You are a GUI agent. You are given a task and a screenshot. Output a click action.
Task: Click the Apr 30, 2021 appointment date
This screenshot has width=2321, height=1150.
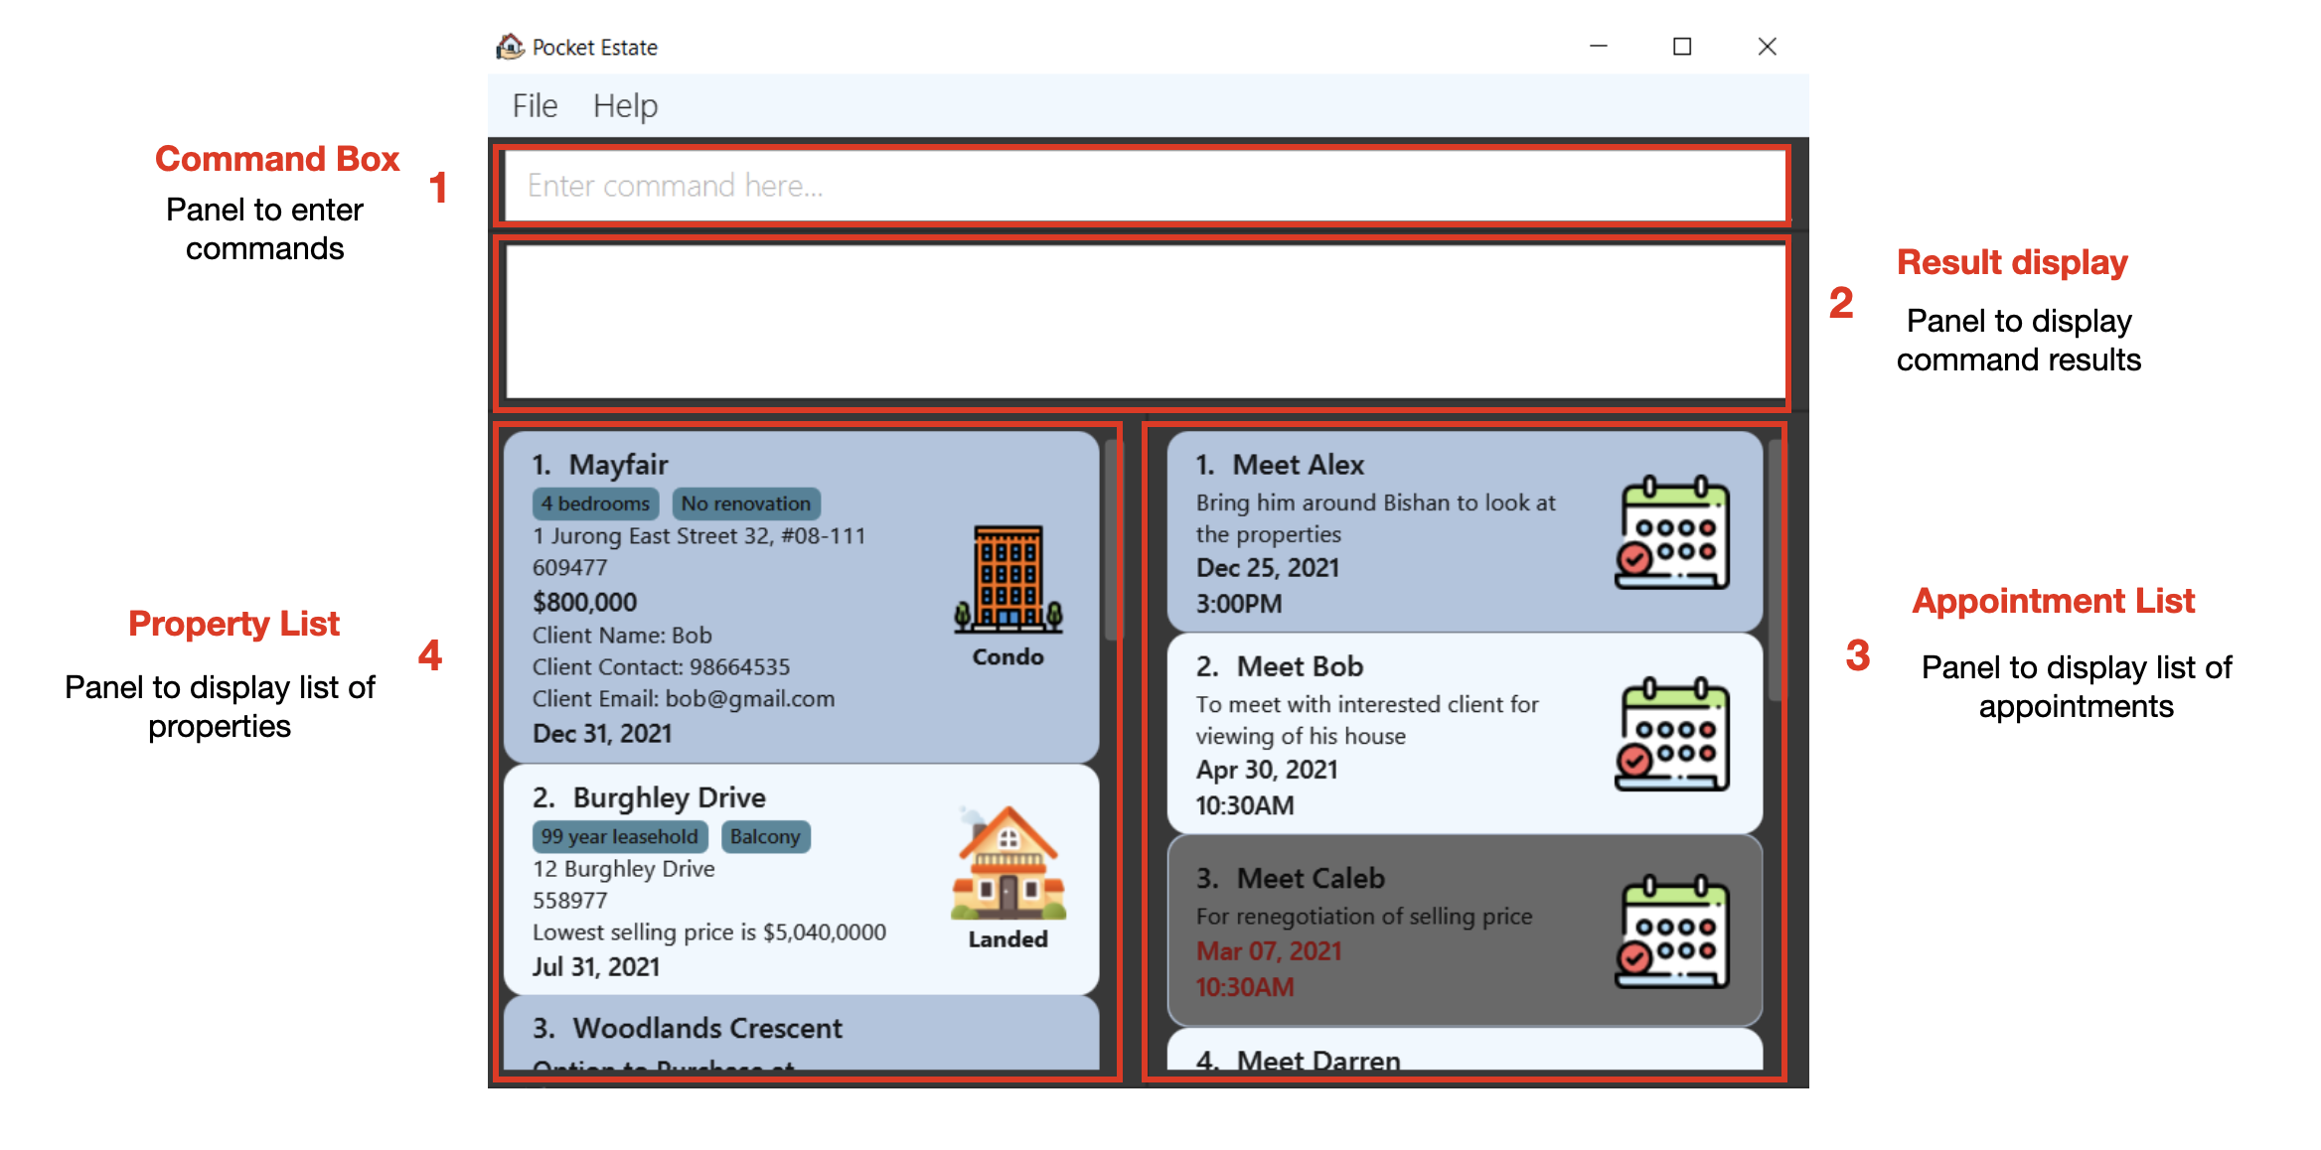[1267, 769]
